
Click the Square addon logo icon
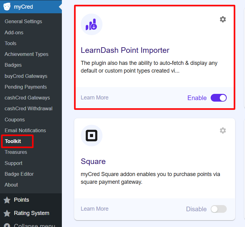[92, 136]
